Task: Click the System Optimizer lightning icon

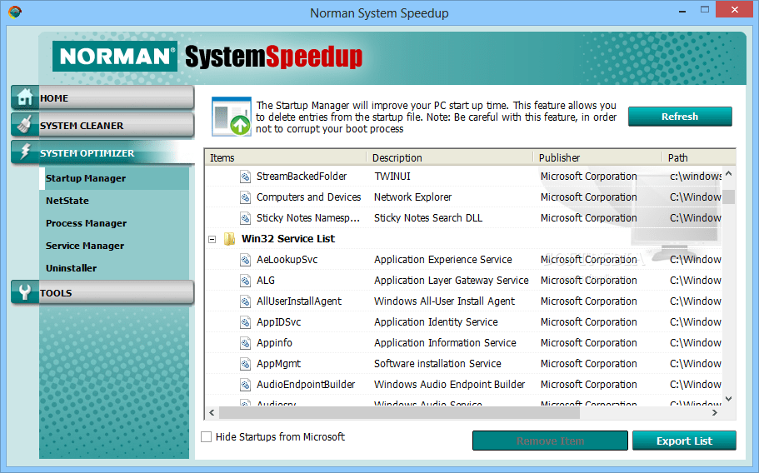Action: point(25,152)
